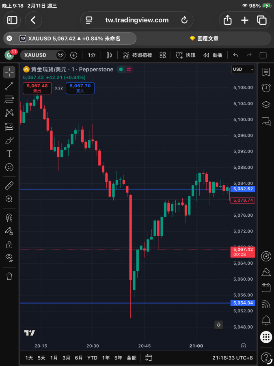Viewport: 274px width, 366px height.
Task: Select the 5年 date range
Action: click(119, 357)
